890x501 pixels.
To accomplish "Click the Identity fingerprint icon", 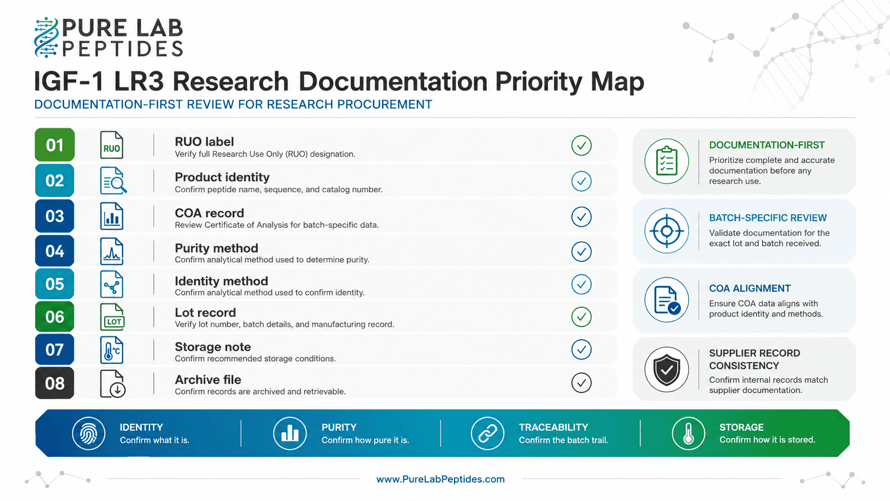I will pyautogui.click(x=89, y=433).
